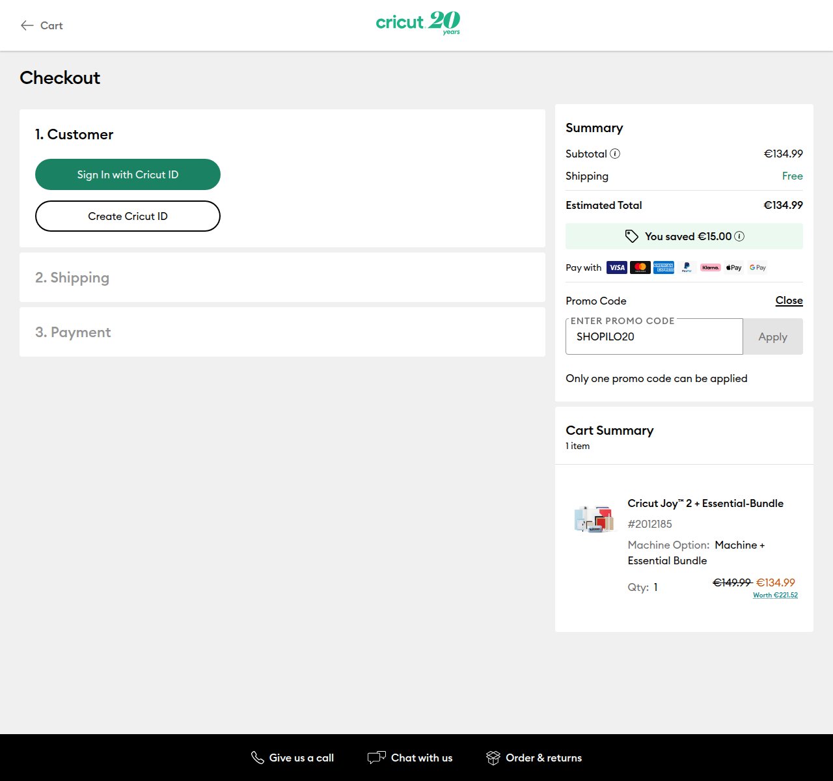
Task: Select the Visa payment icon
Action: click(617, 267)
